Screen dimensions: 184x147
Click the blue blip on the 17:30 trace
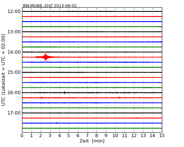tap(57, 123)
